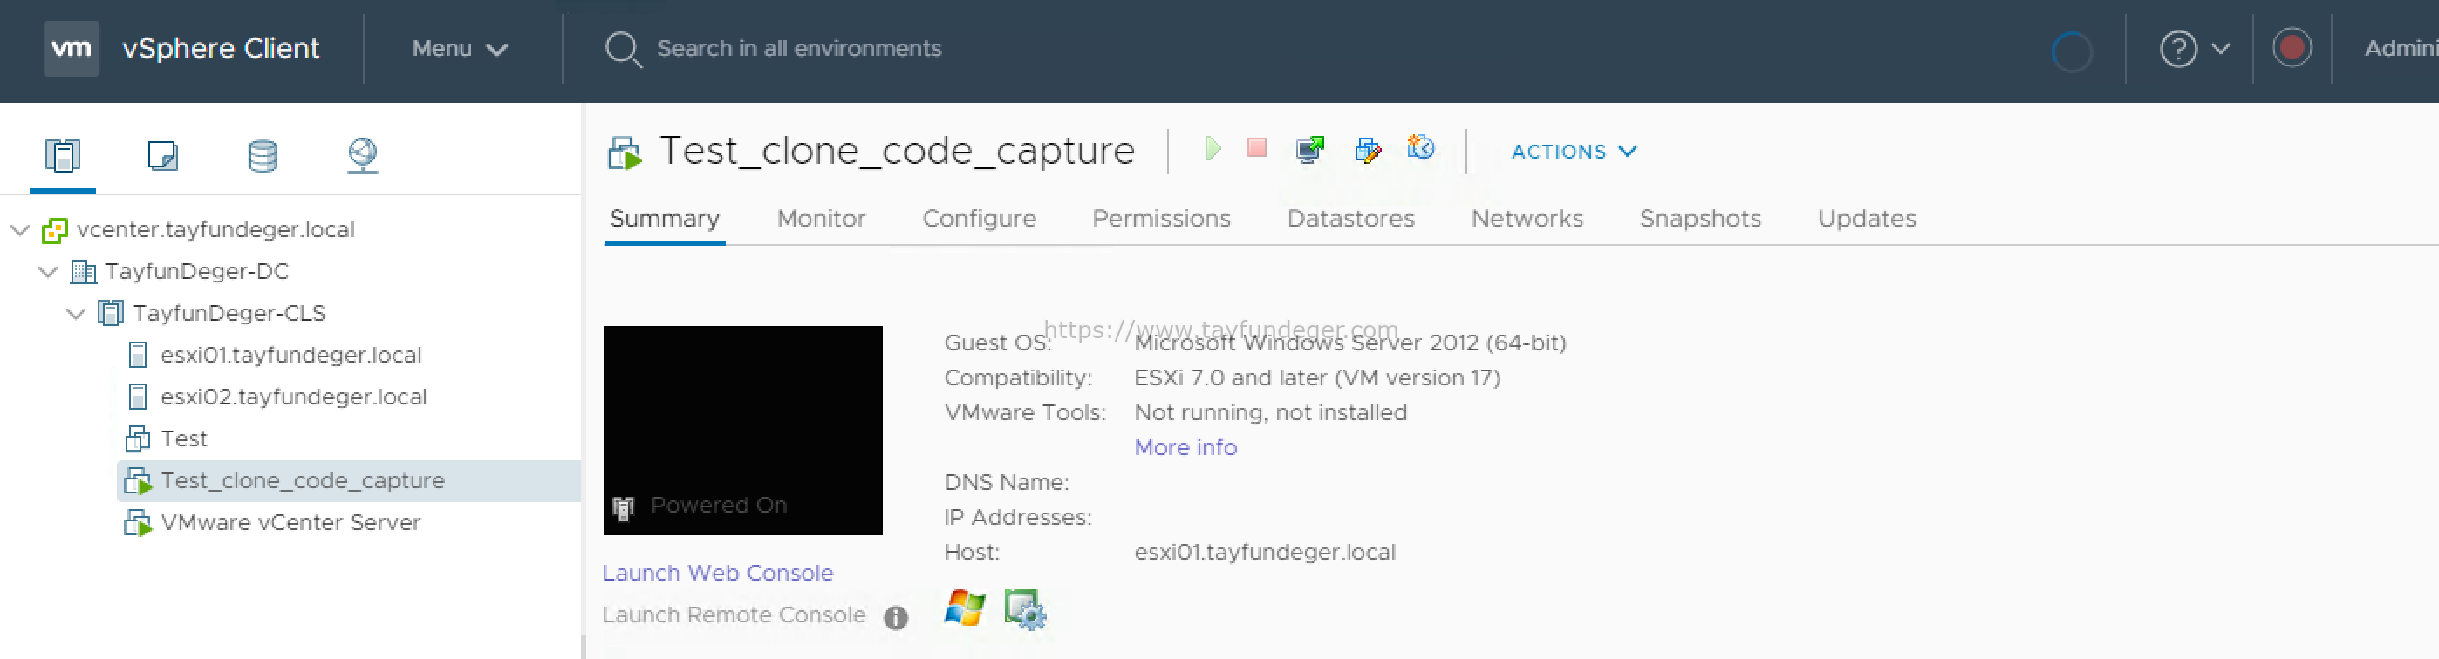Click the search magnifier icon
Screen dimensions: 2439x659
[623, 49]
